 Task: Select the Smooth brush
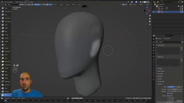tap(6, 38)
